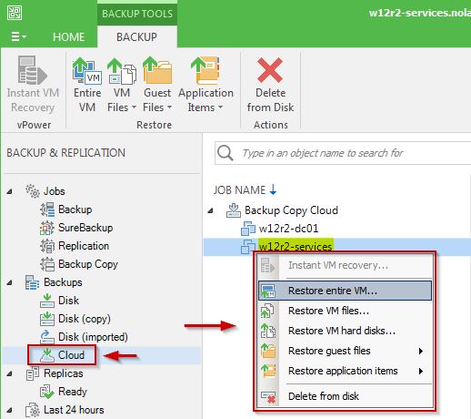This screenshot has width=471, height=419.
Task: Choose Restore VM files menu entry
Action: coord(329,311)
